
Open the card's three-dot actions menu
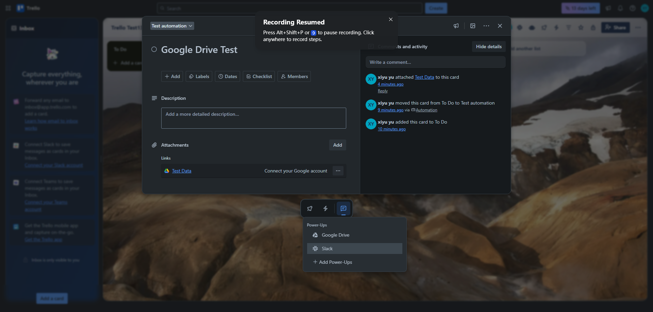tap(486, 26)
